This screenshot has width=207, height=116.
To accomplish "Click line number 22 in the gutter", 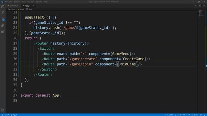I will [x=15, y=17].
